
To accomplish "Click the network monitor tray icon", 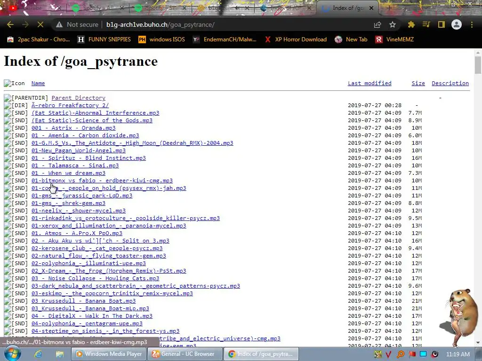I will click(423, 354).
